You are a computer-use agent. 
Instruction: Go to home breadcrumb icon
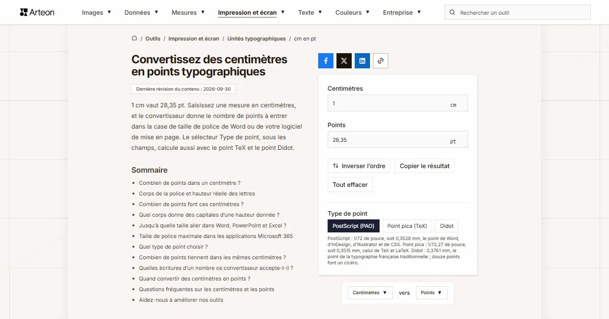pos(134,38)
